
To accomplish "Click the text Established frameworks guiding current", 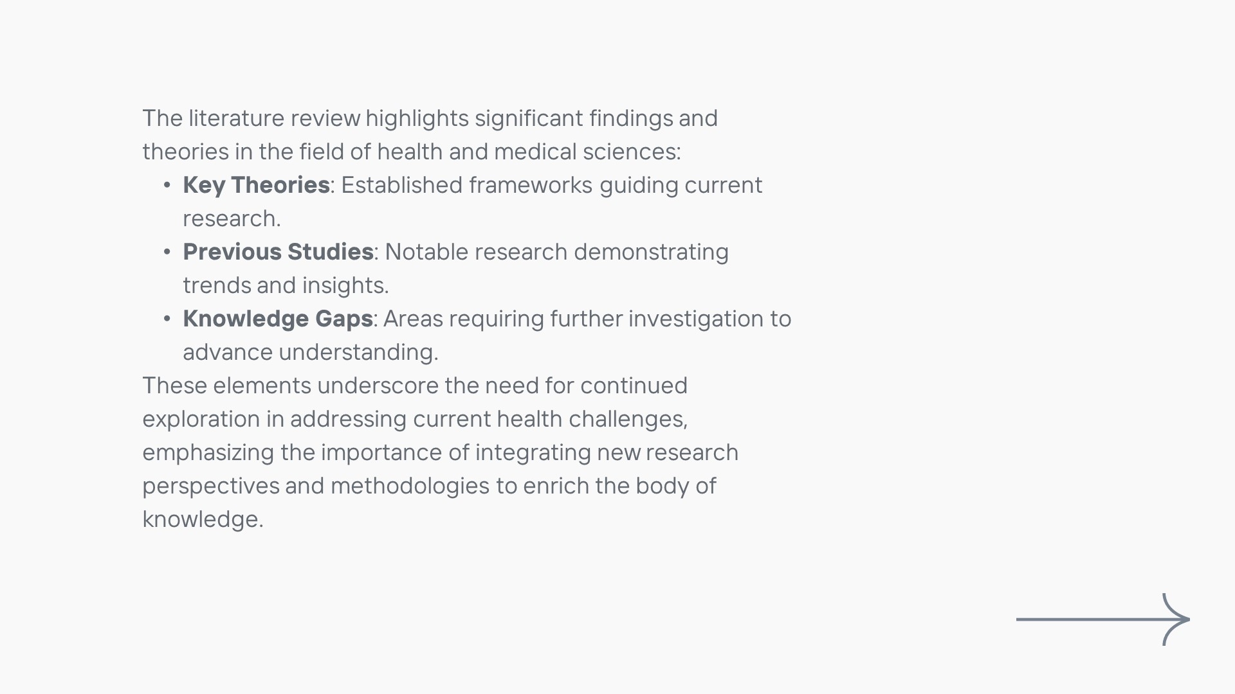I will pos(551,185).
